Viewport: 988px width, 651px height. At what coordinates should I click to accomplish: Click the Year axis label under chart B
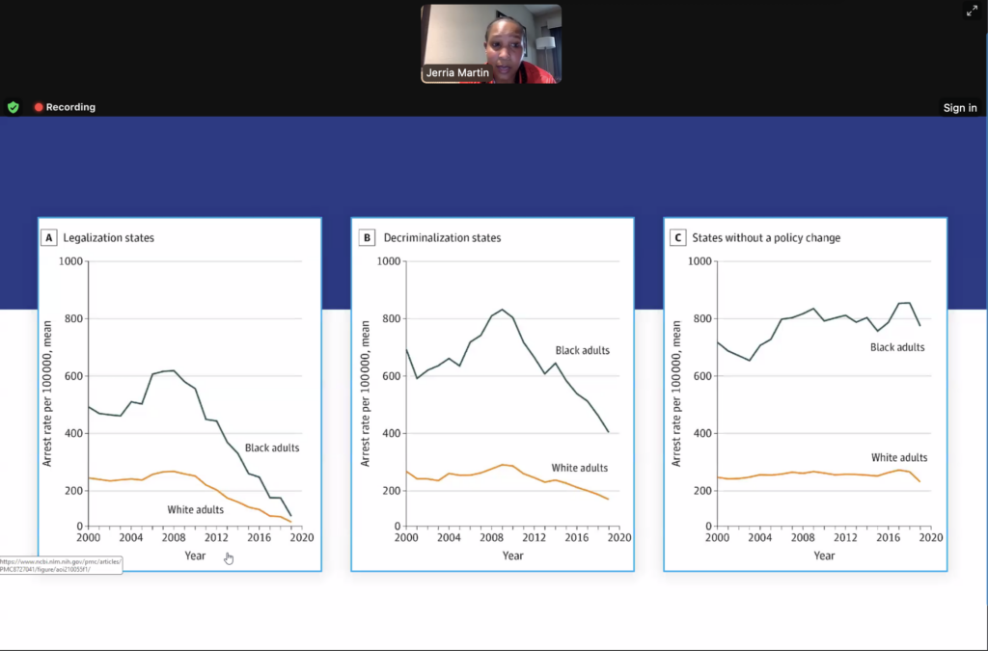coord(512,556)
